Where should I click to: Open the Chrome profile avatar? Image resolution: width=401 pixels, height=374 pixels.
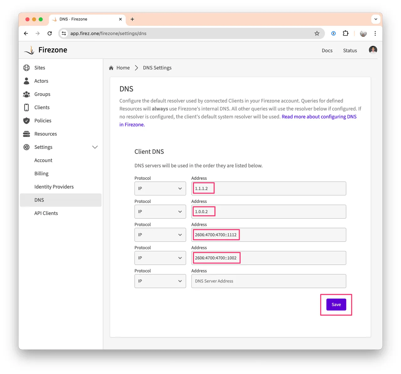tap(363, 34)
